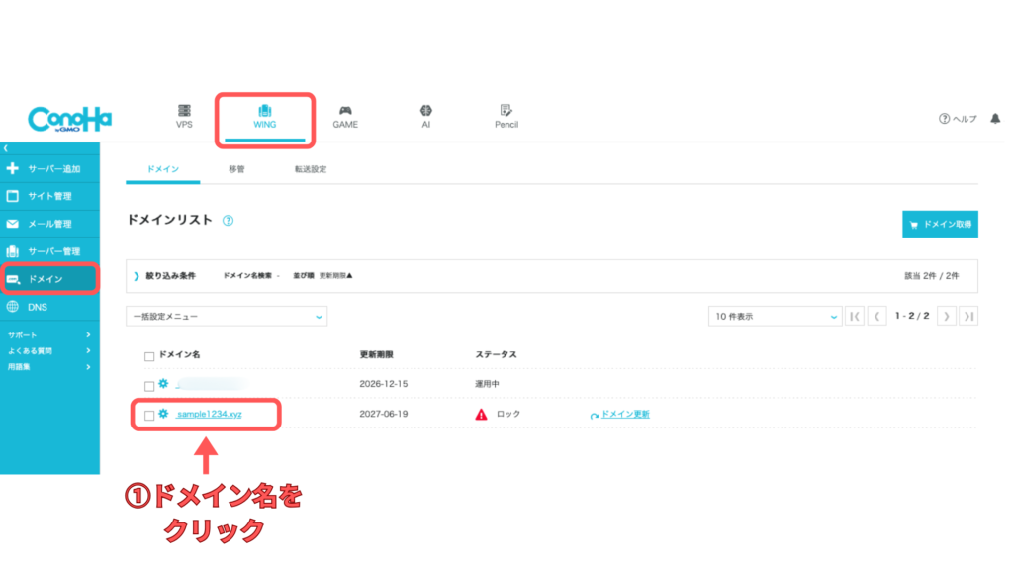Click the help icon next to ドメインリスト
This screenshot has height=570, width=1013.
click(x=228, y=221)
